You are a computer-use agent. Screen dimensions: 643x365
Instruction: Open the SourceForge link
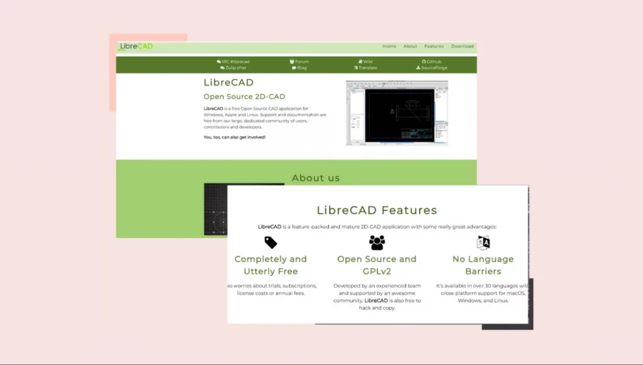click(432, 68)
